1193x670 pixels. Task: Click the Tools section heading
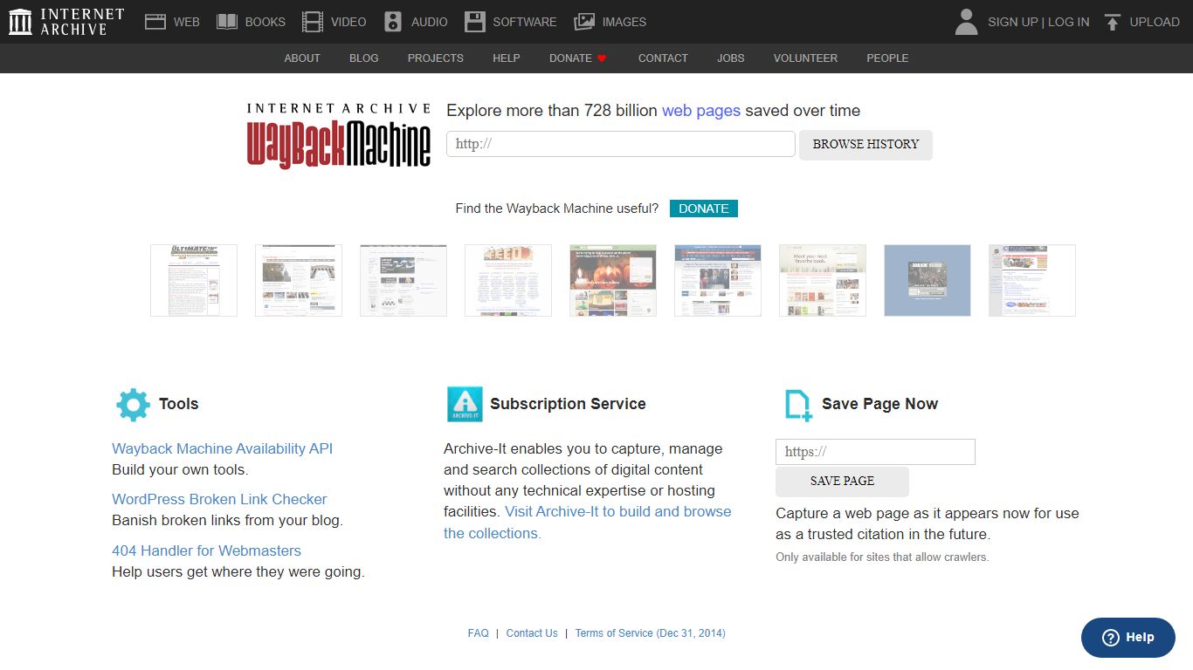click(179, 404)
